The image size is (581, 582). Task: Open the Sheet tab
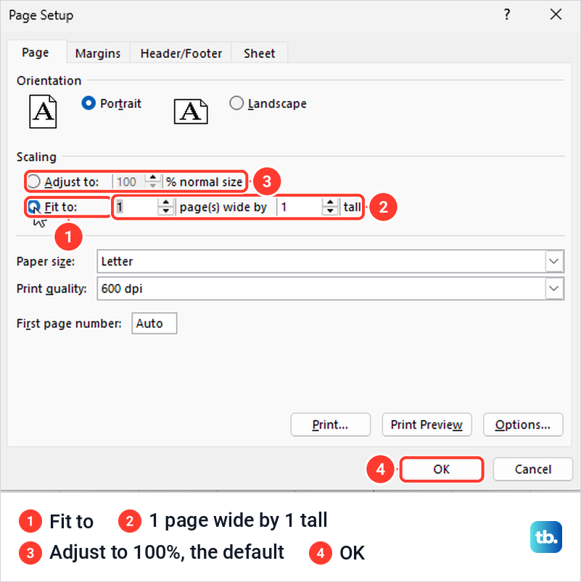coord(260,54)
